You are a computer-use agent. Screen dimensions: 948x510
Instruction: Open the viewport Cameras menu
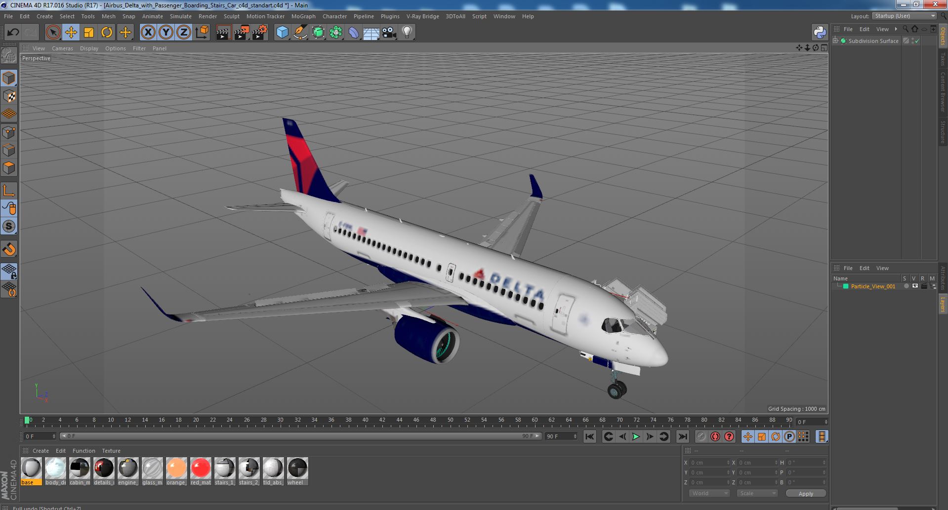(x=62, y=48)
